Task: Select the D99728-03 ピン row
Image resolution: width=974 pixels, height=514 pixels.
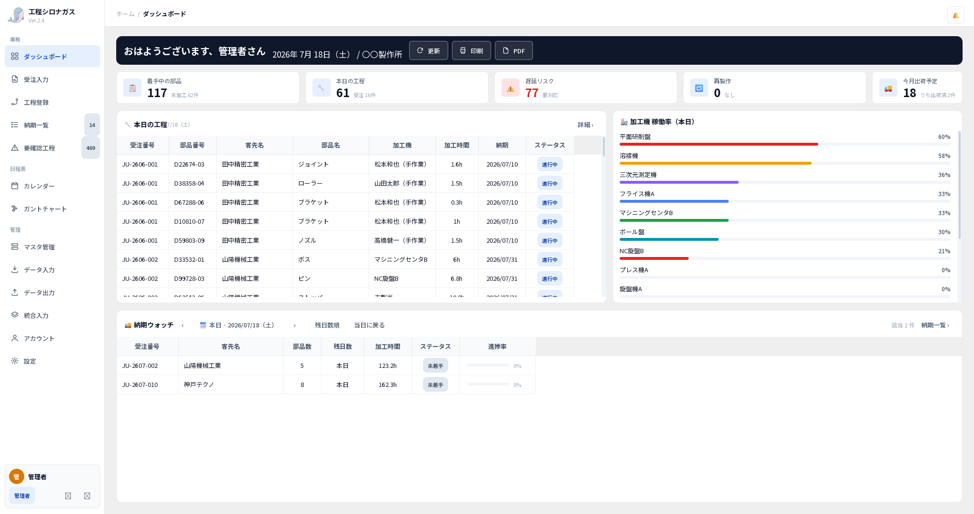Action: coord(345,278)
